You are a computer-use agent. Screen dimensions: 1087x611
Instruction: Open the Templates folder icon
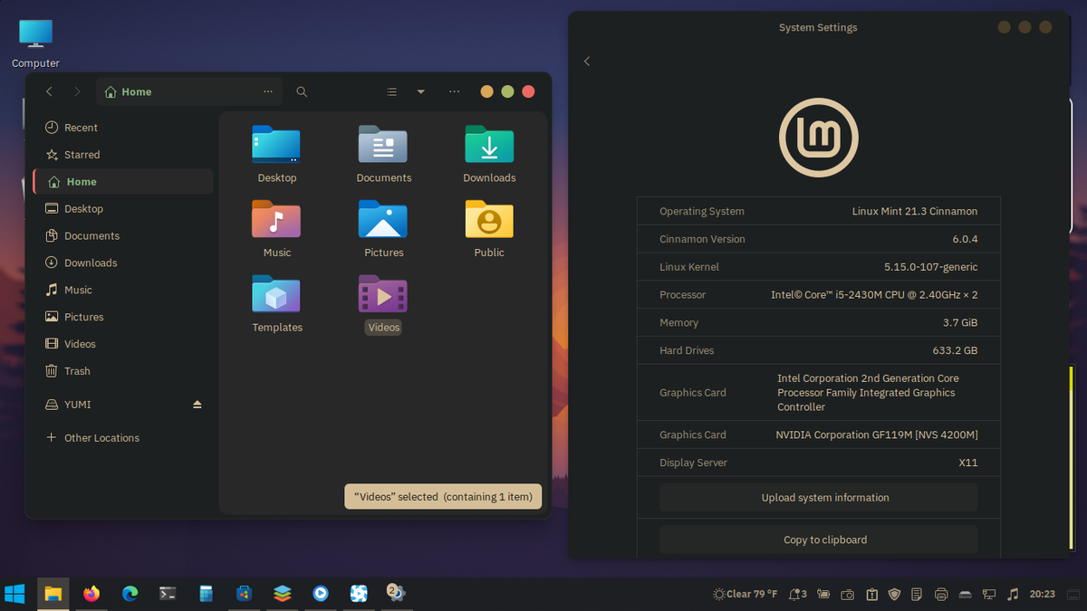pos(277,296)
